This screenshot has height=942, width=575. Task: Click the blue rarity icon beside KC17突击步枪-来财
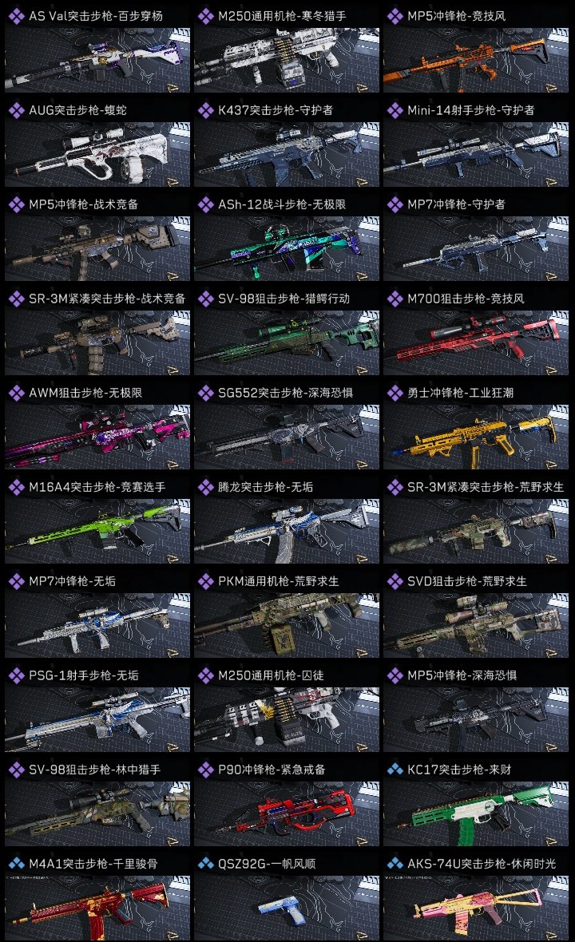click(x=395, y=770)
